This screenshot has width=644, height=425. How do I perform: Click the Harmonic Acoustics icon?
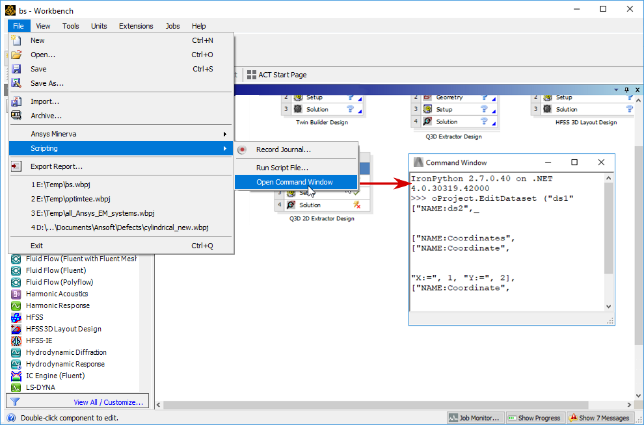18,294
